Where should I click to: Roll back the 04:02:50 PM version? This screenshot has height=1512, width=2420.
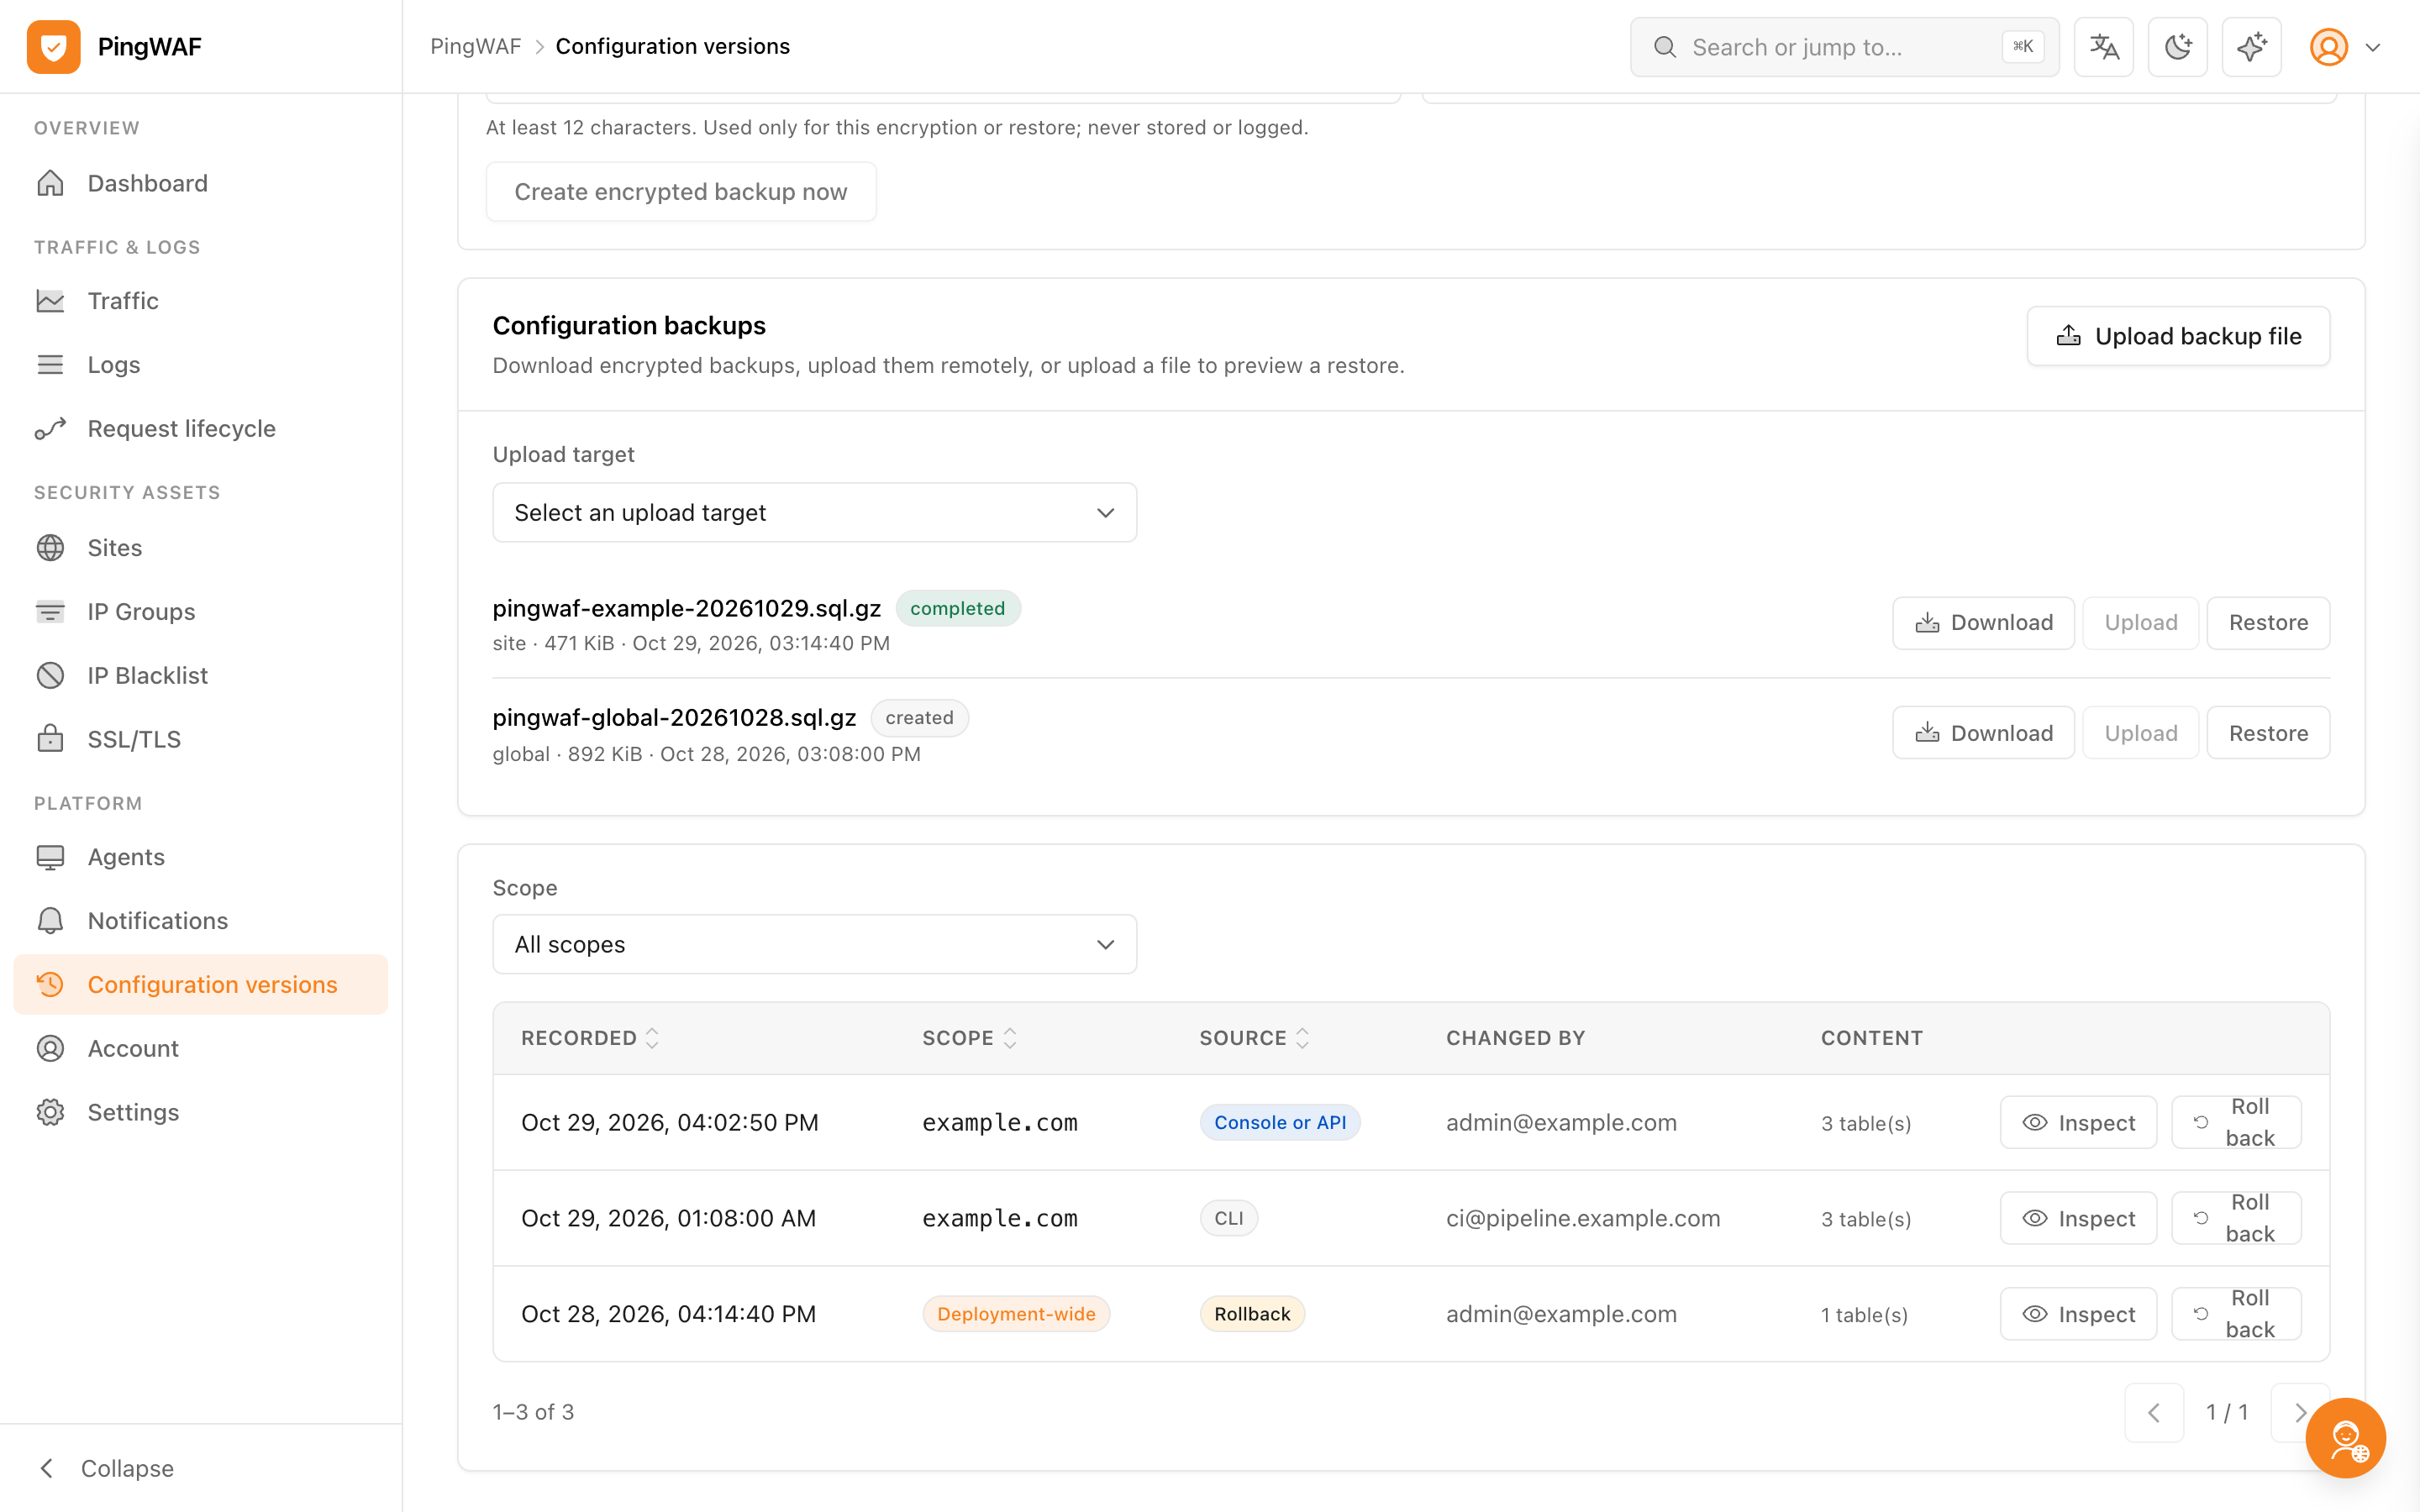coord(2236,1123)
